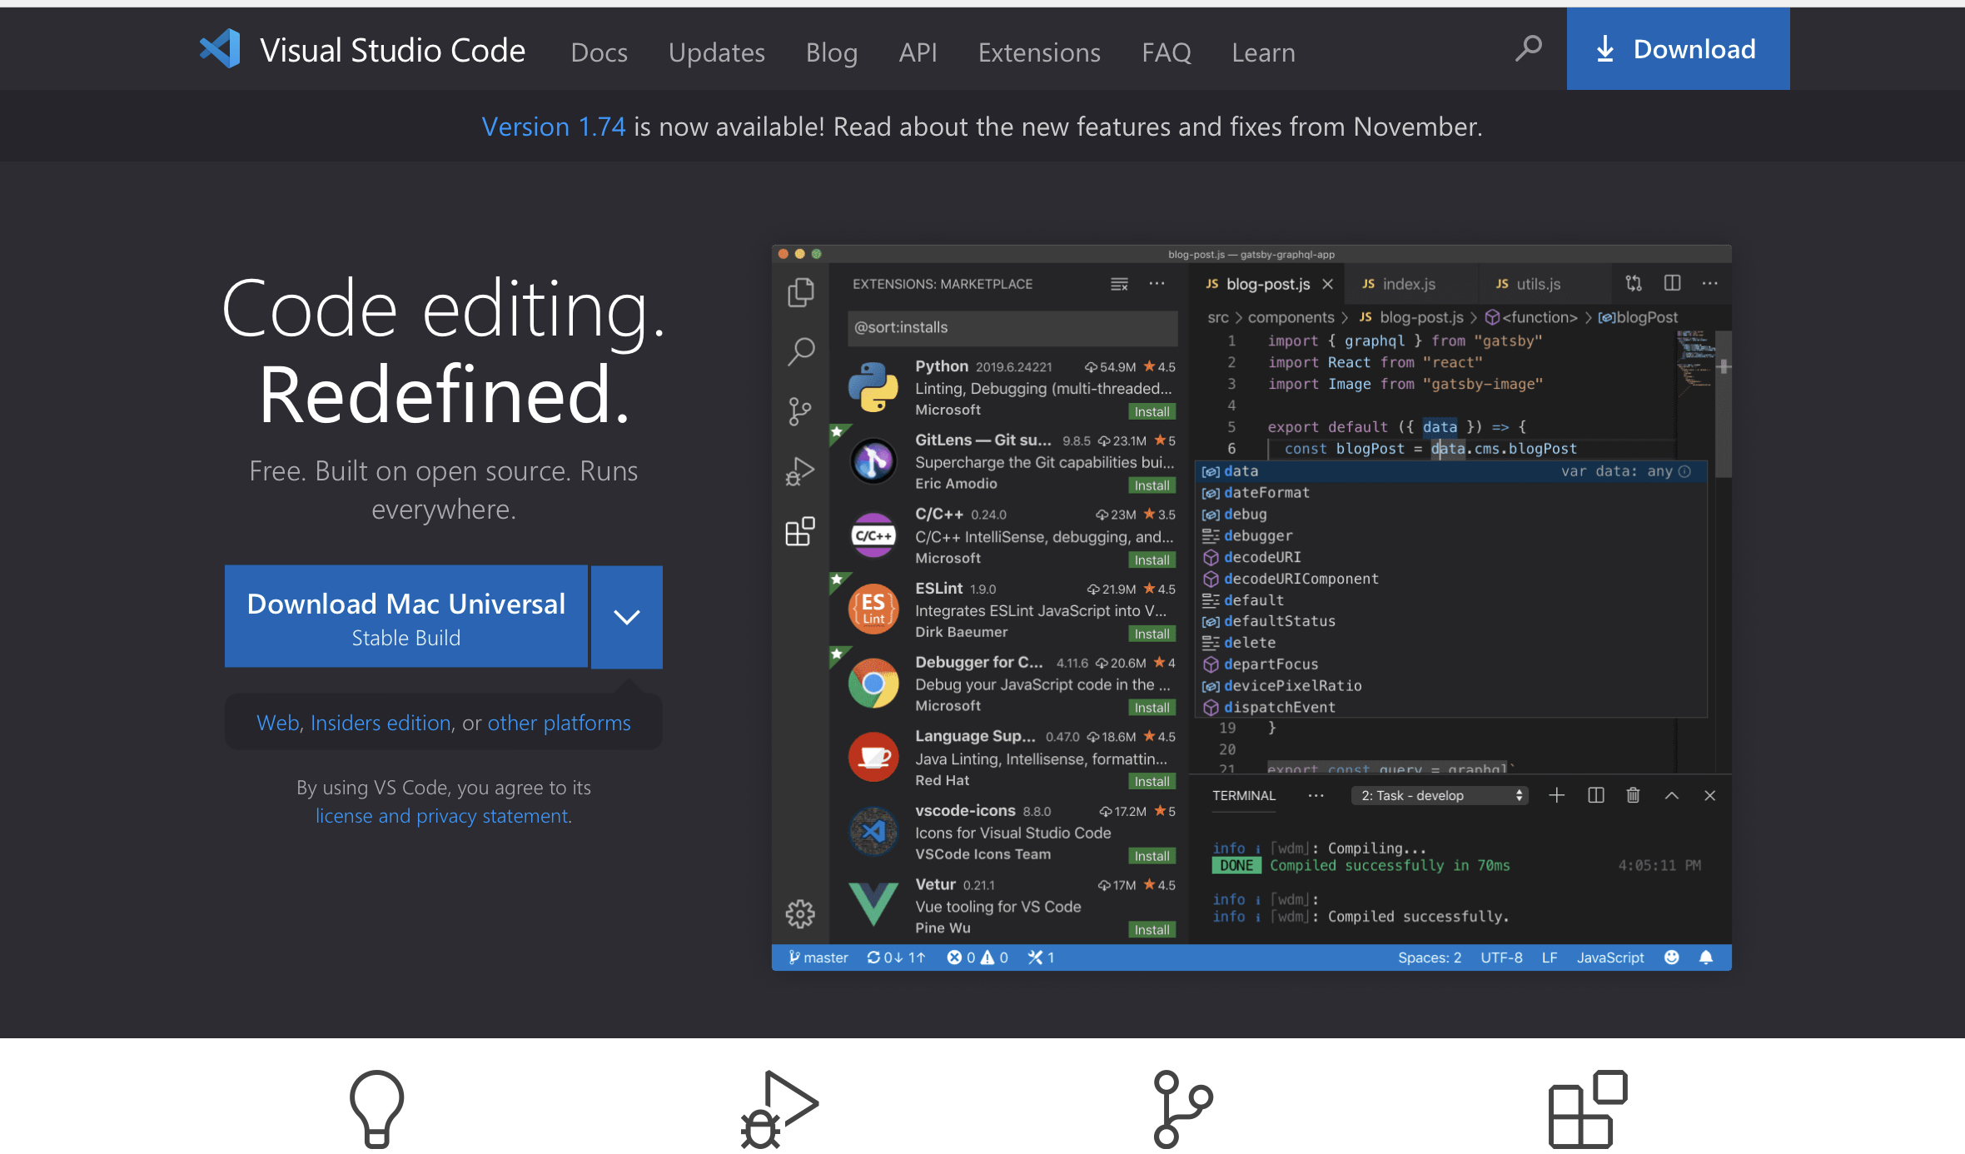Click the @sort:installs search field
The image size is (1965, 1154).
click(1012, 327)
